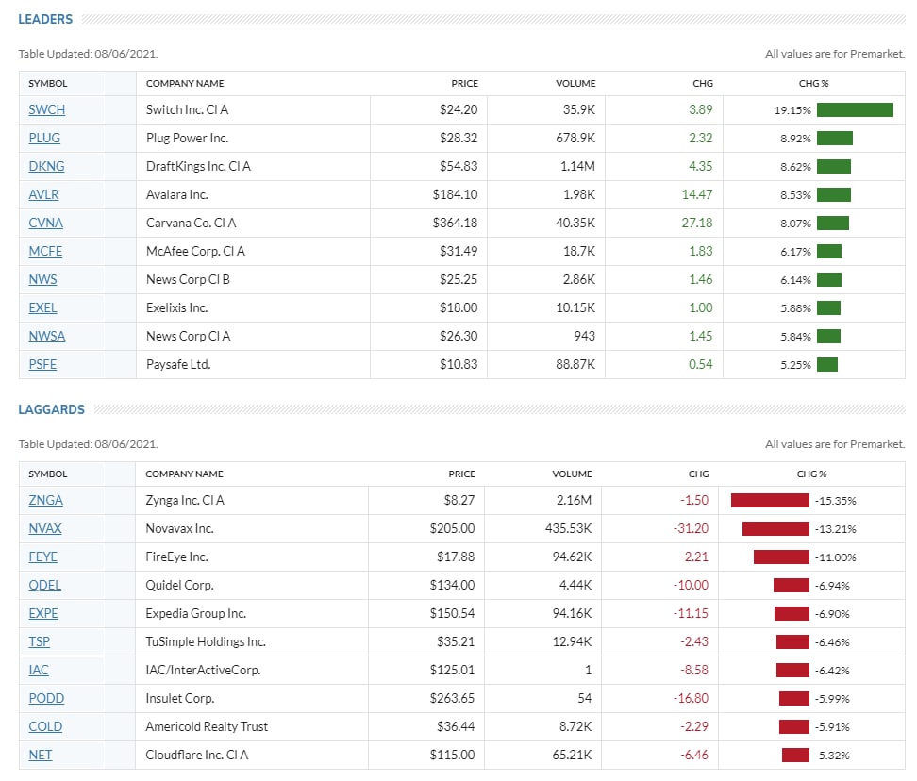Click the 6.17% change for McAfee
The height and width of the screenshot is (781, 917).
coord(795,252)
